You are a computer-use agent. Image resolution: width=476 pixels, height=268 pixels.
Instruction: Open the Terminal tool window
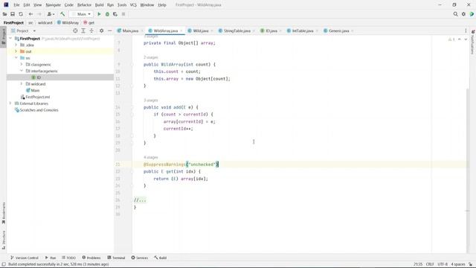(116, 258)
